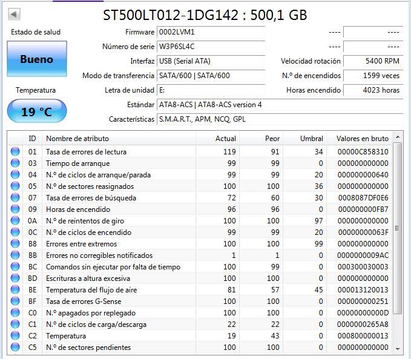Click the Peor column header

tap(261, 139)
